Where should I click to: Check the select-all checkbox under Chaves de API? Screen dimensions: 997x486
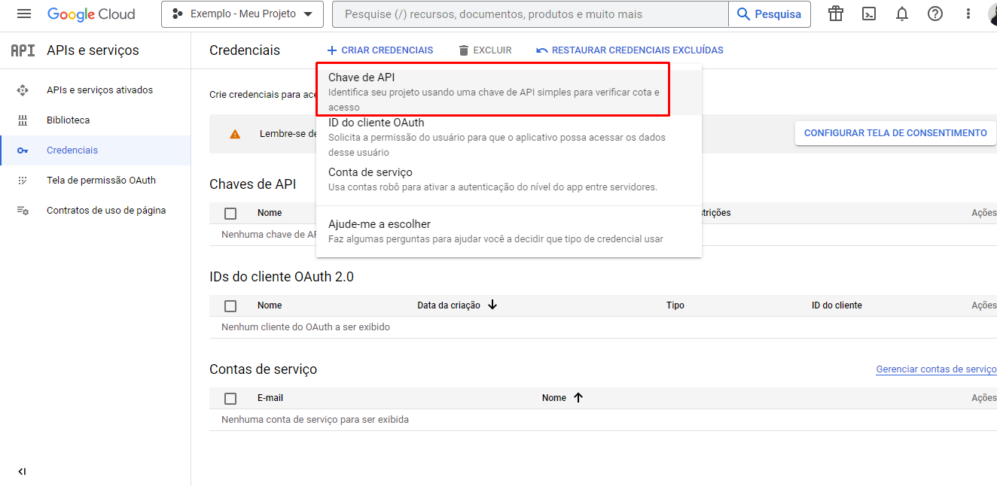pyautogui.click(x=230, y=213)
